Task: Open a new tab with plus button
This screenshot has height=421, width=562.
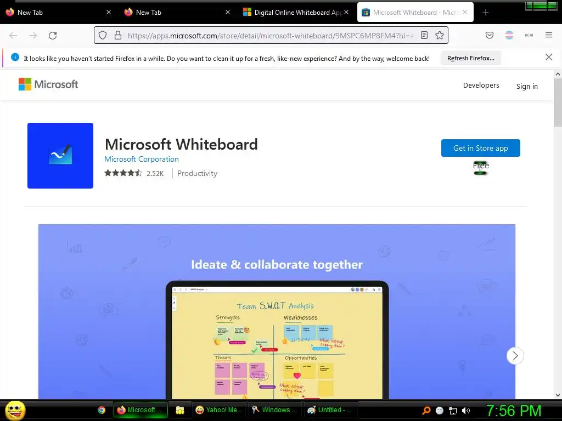Action: (485, 13)
